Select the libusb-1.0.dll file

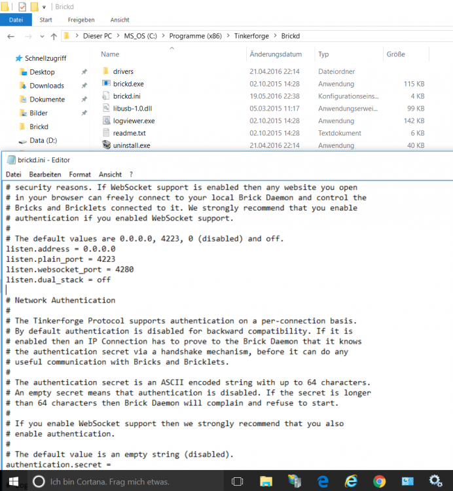tap(132, 109)
